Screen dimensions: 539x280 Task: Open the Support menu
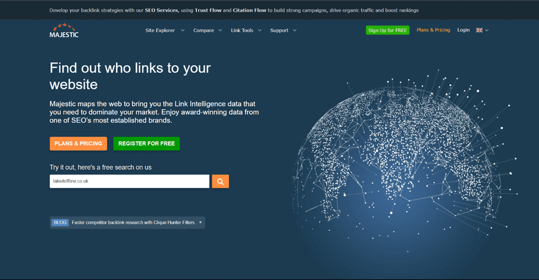tap(279, 30)
